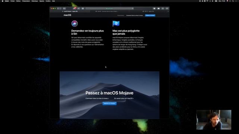
Task: Open the Safari menu
Action: pyautogui.click(x=7, y=1)
